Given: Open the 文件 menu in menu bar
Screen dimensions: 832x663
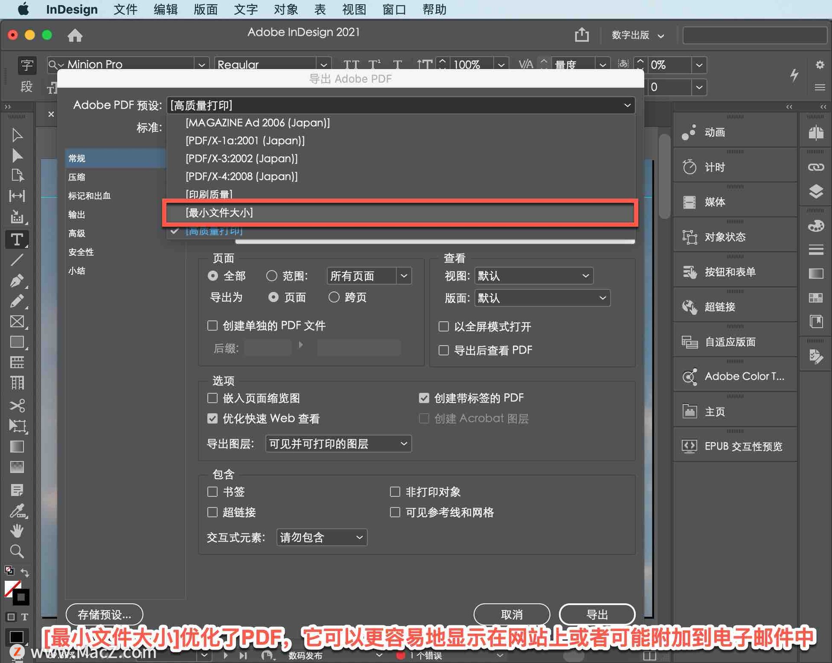Looking at the screenshot, I should pos(126,9).
